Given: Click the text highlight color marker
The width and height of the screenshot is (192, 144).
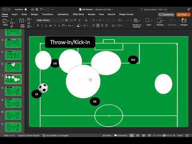Looking at the screenshot, I should [78, 26].
